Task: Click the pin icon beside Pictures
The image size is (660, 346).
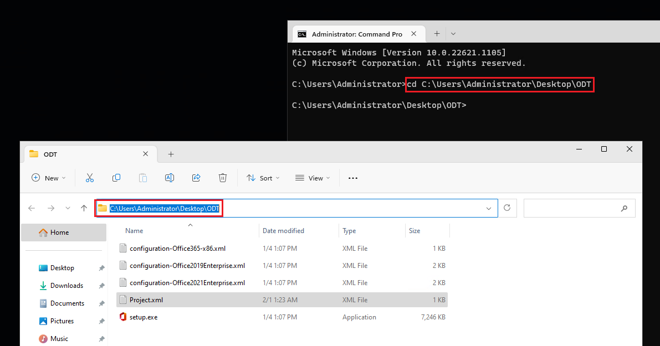Action: [101, 321]
